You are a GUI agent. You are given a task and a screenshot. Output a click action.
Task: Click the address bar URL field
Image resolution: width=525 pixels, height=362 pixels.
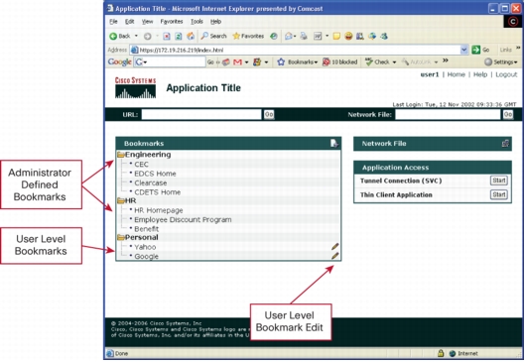tap(295, 50)
